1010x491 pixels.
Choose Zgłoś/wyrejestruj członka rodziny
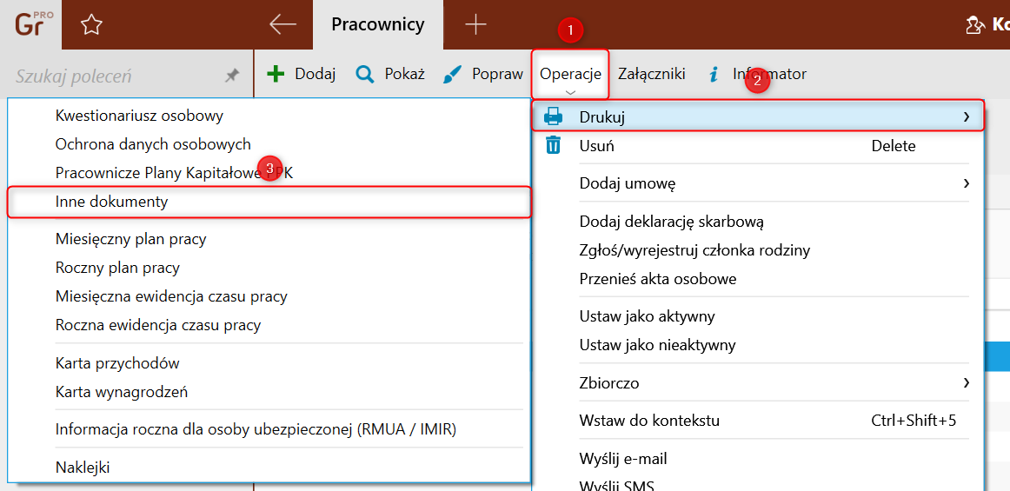pyautogui.click(x=758, y=250)
